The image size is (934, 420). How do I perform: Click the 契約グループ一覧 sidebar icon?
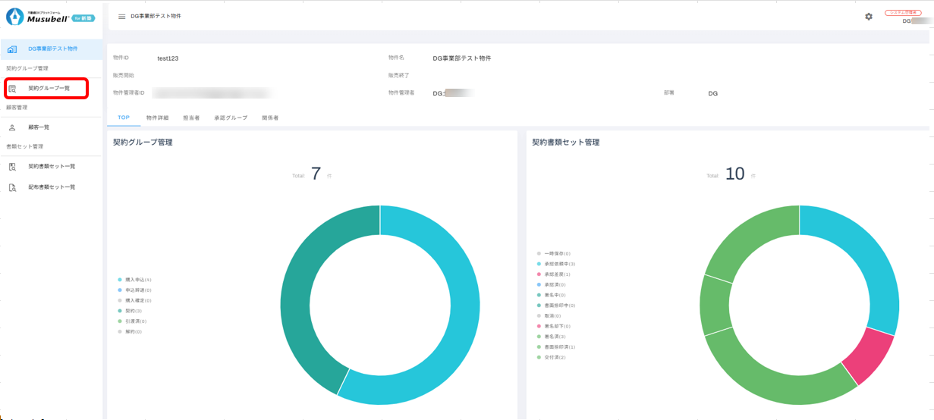pos(12,89)
